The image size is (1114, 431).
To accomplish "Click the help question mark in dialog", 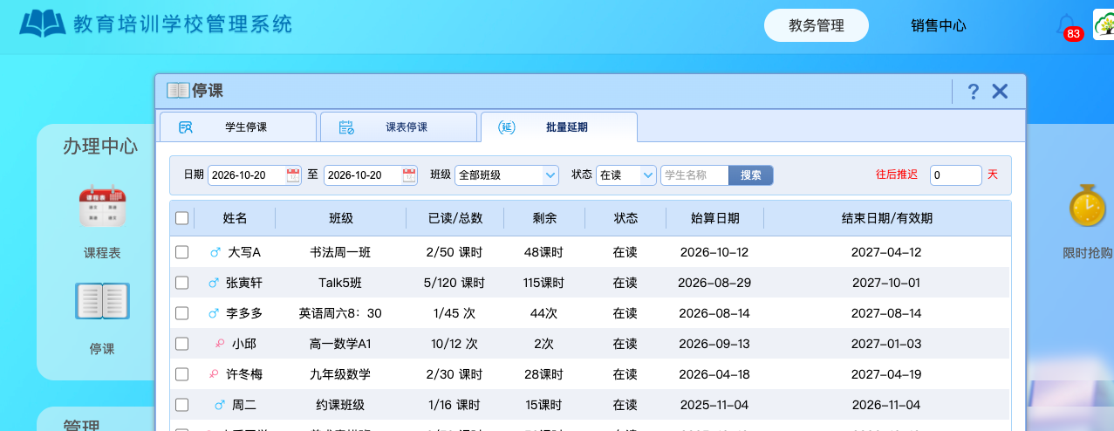I will (974, 92).
